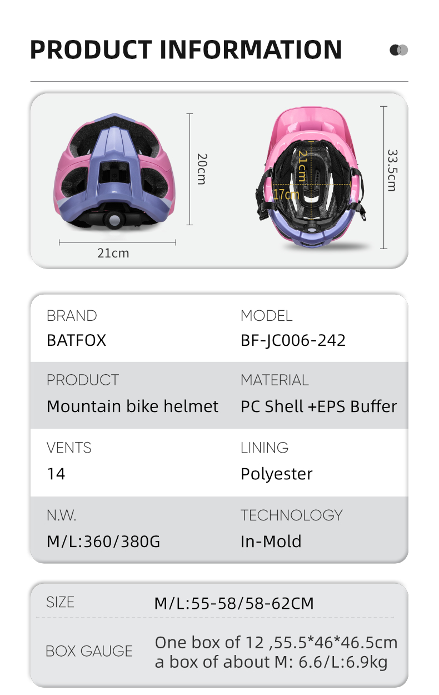Viewport: 439px width, 695px height.
Task: Click the model number BF-JC006-242
Action: pos(293,340)
